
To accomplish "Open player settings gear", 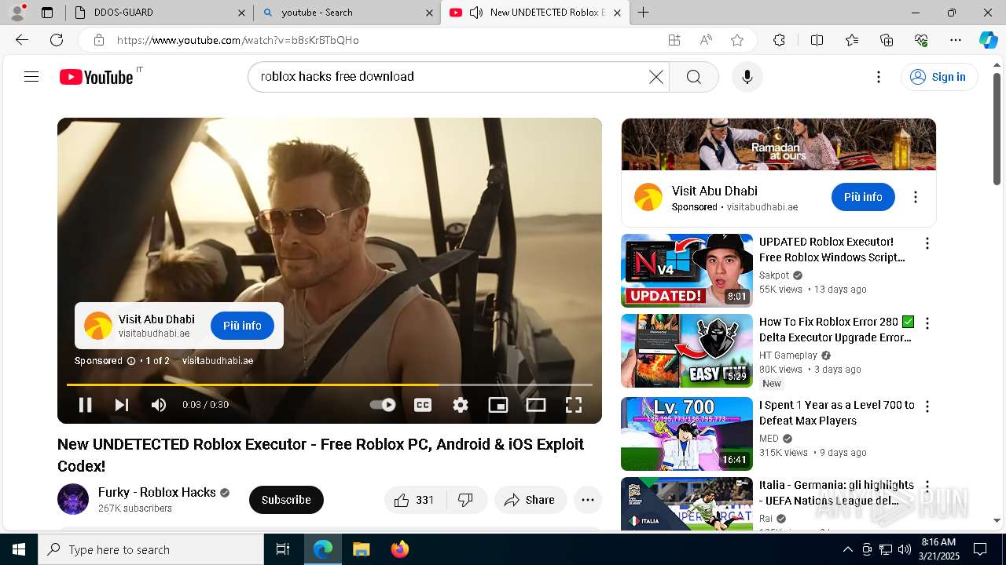I will pyautogui.click(x=461, y=405).
